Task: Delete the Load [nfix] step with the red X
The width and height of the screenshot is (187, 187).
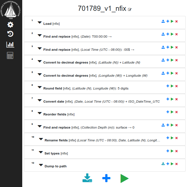Action: click(176, 21)
